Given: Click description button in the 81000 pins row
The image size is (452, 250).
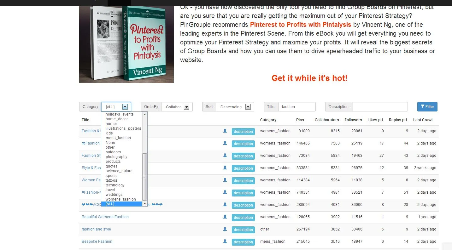Looking at the screenshot, I should point(243,131).
